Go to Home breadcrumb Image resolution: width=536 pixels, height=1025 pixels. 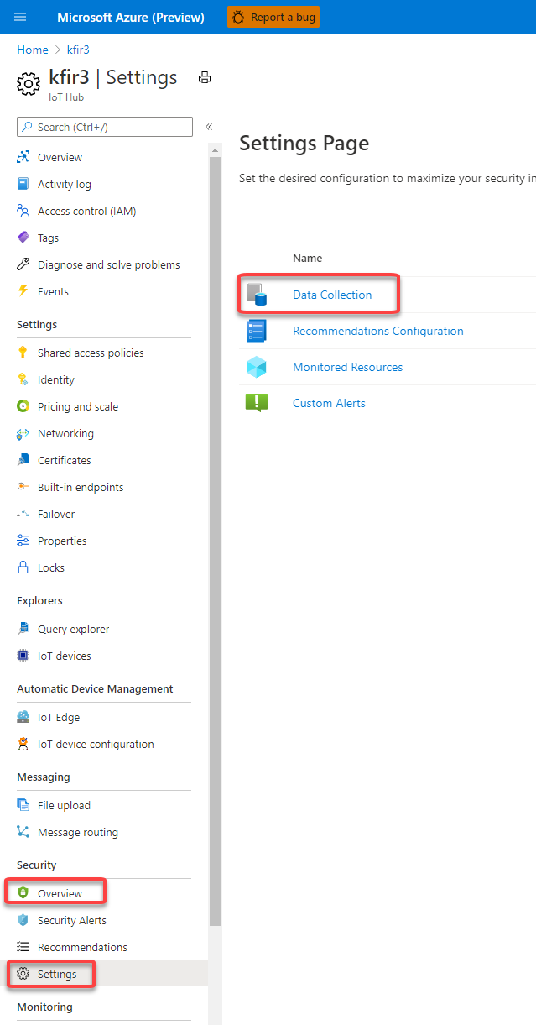click(33, 50)
